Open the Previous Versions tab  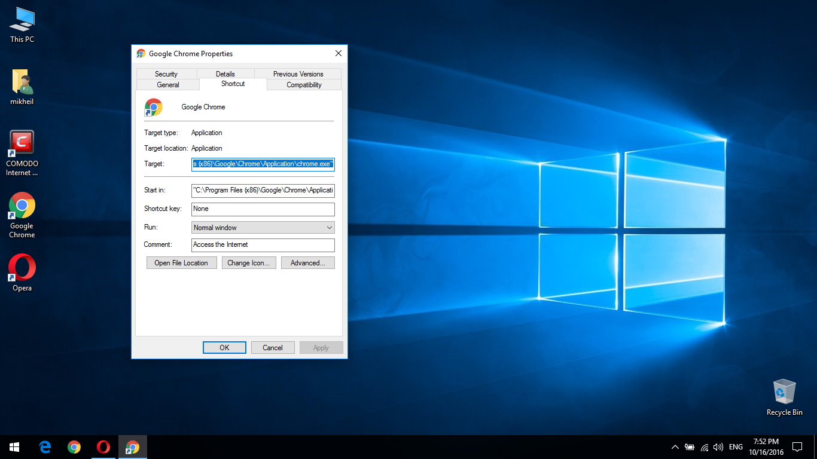[x=298, y=74]
